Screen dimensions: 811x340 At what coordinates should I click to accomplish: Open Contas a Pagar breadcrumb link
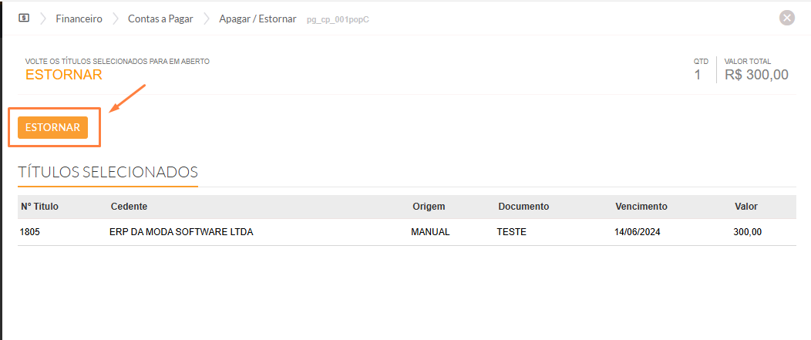[160, 19]
